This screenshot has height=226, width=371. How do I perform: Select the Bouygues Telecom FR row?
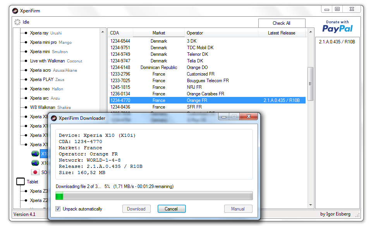point(208,81)
